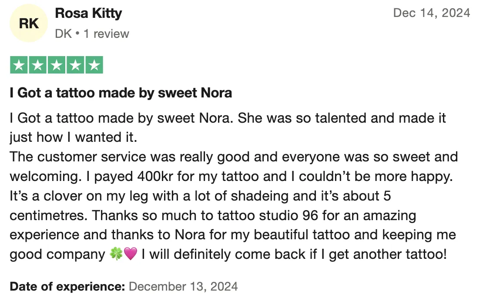Click the "Date of experience:" label
This screenshot has height=308, width=483.
(x=67, y=286)
